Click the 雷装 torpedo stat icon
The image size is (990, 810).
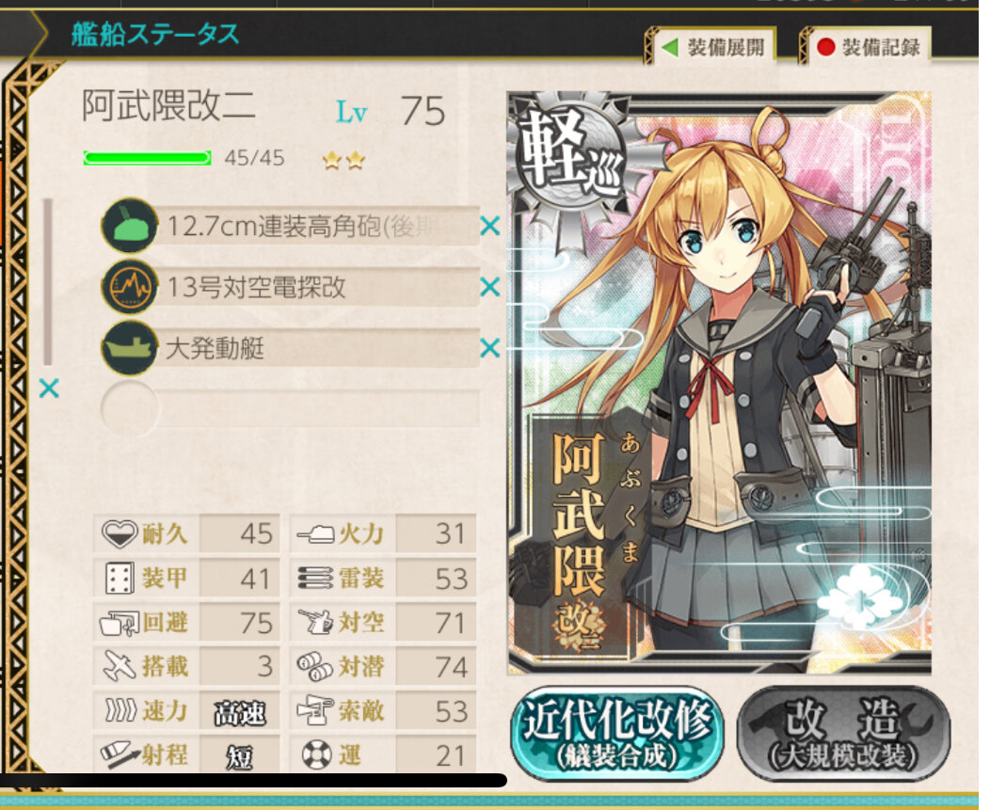click(x=315, y=579)
